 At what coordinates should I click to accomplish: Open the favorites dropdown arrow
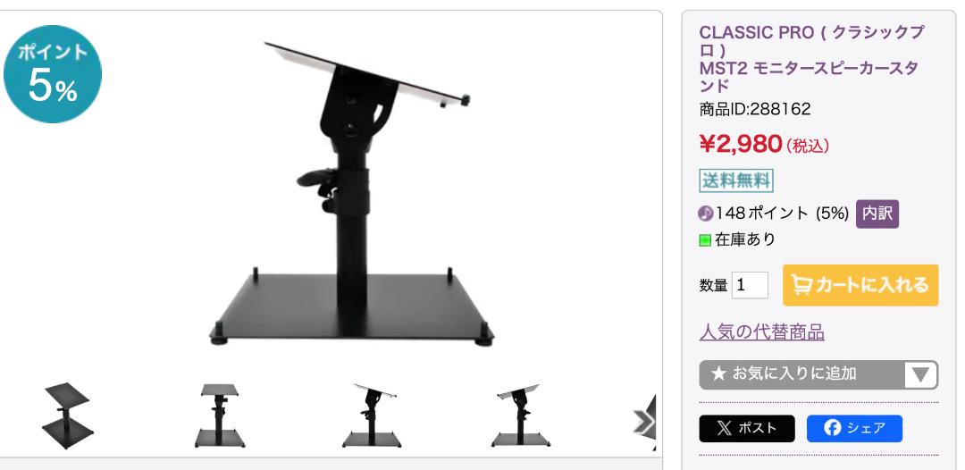point(920,374)
